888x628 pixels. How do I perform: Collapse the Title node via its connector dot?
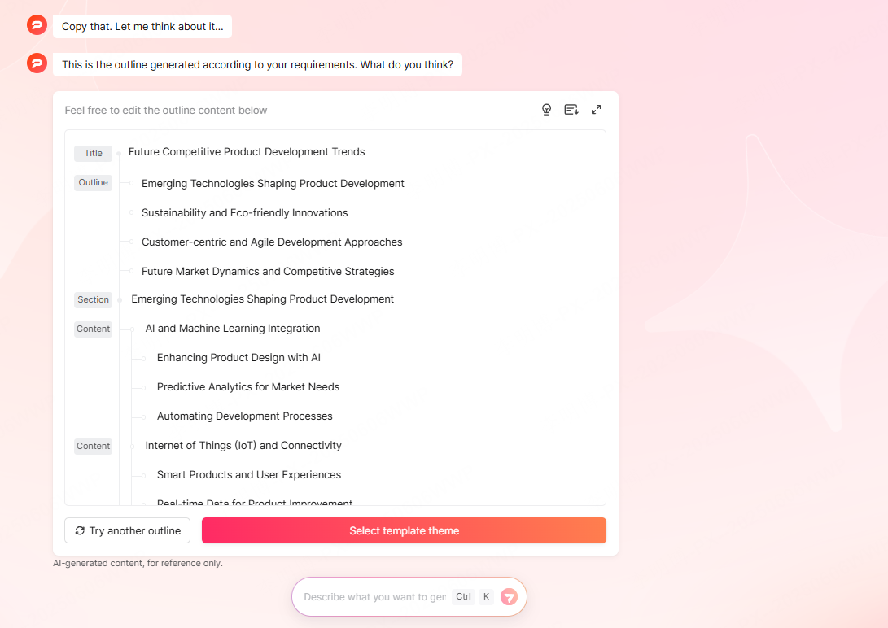click(120, 153)
